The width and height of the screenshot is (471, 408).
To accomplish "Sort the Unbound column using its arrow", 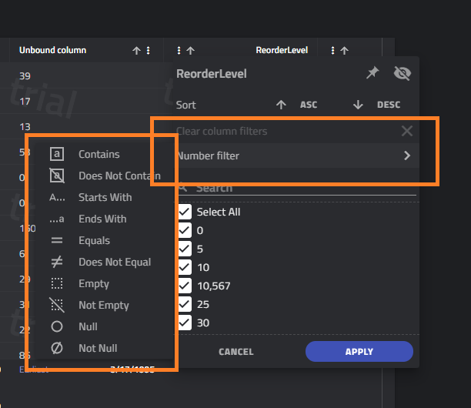I will [x=136, y=51].
